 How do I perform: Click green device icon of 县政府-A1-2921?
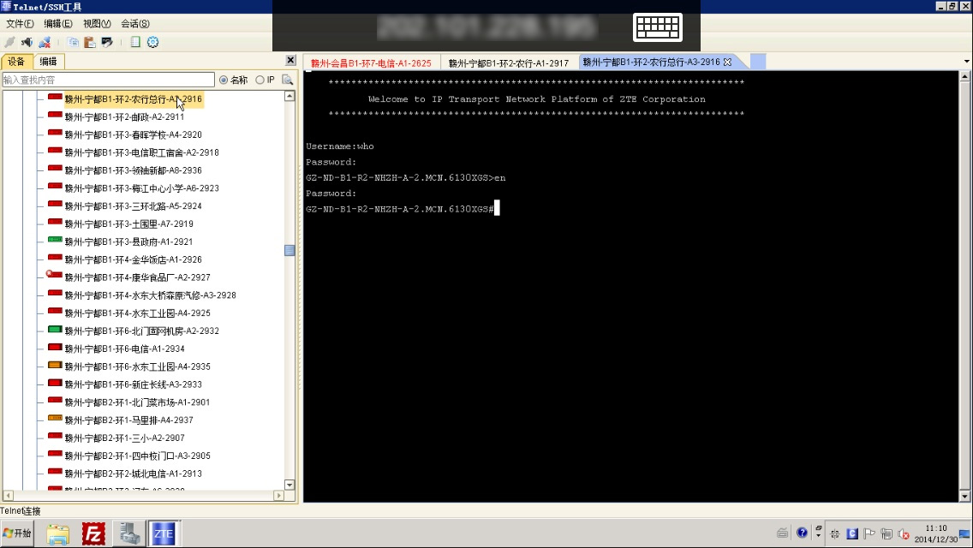[x=55, y=240]
